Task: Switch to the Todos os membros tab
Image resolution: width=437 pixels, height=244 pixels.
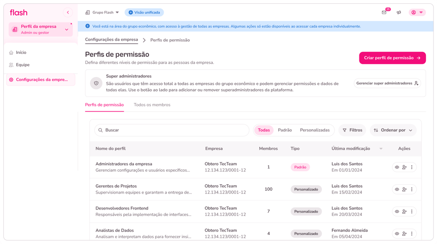Action: point(152,105)
